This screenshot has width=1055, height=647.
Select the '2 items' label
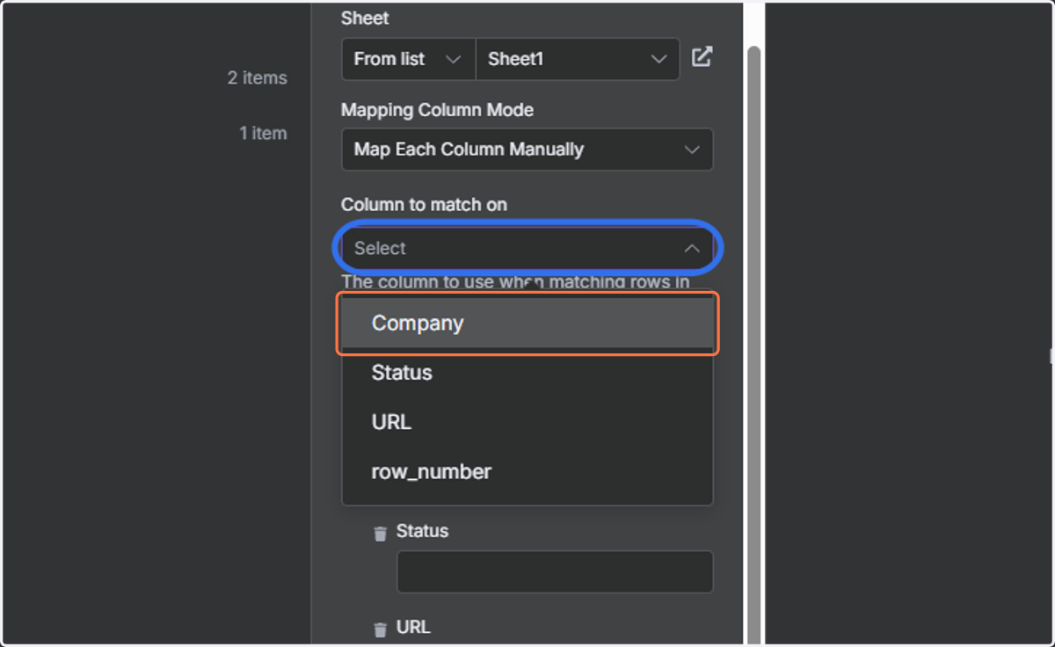[x=258, y=77]
